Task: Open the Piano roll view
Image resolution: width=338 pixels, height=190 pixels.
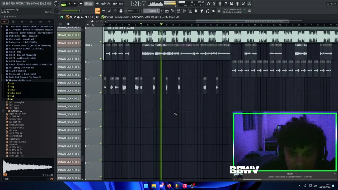Action: (x=173, y=11)
